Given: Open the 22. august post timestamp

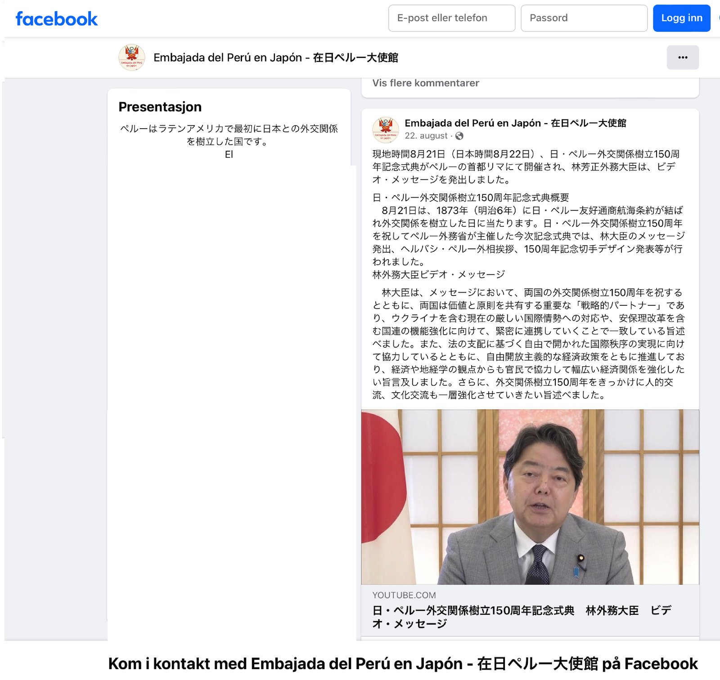Looking at the screenshot, I should (426, 136).
